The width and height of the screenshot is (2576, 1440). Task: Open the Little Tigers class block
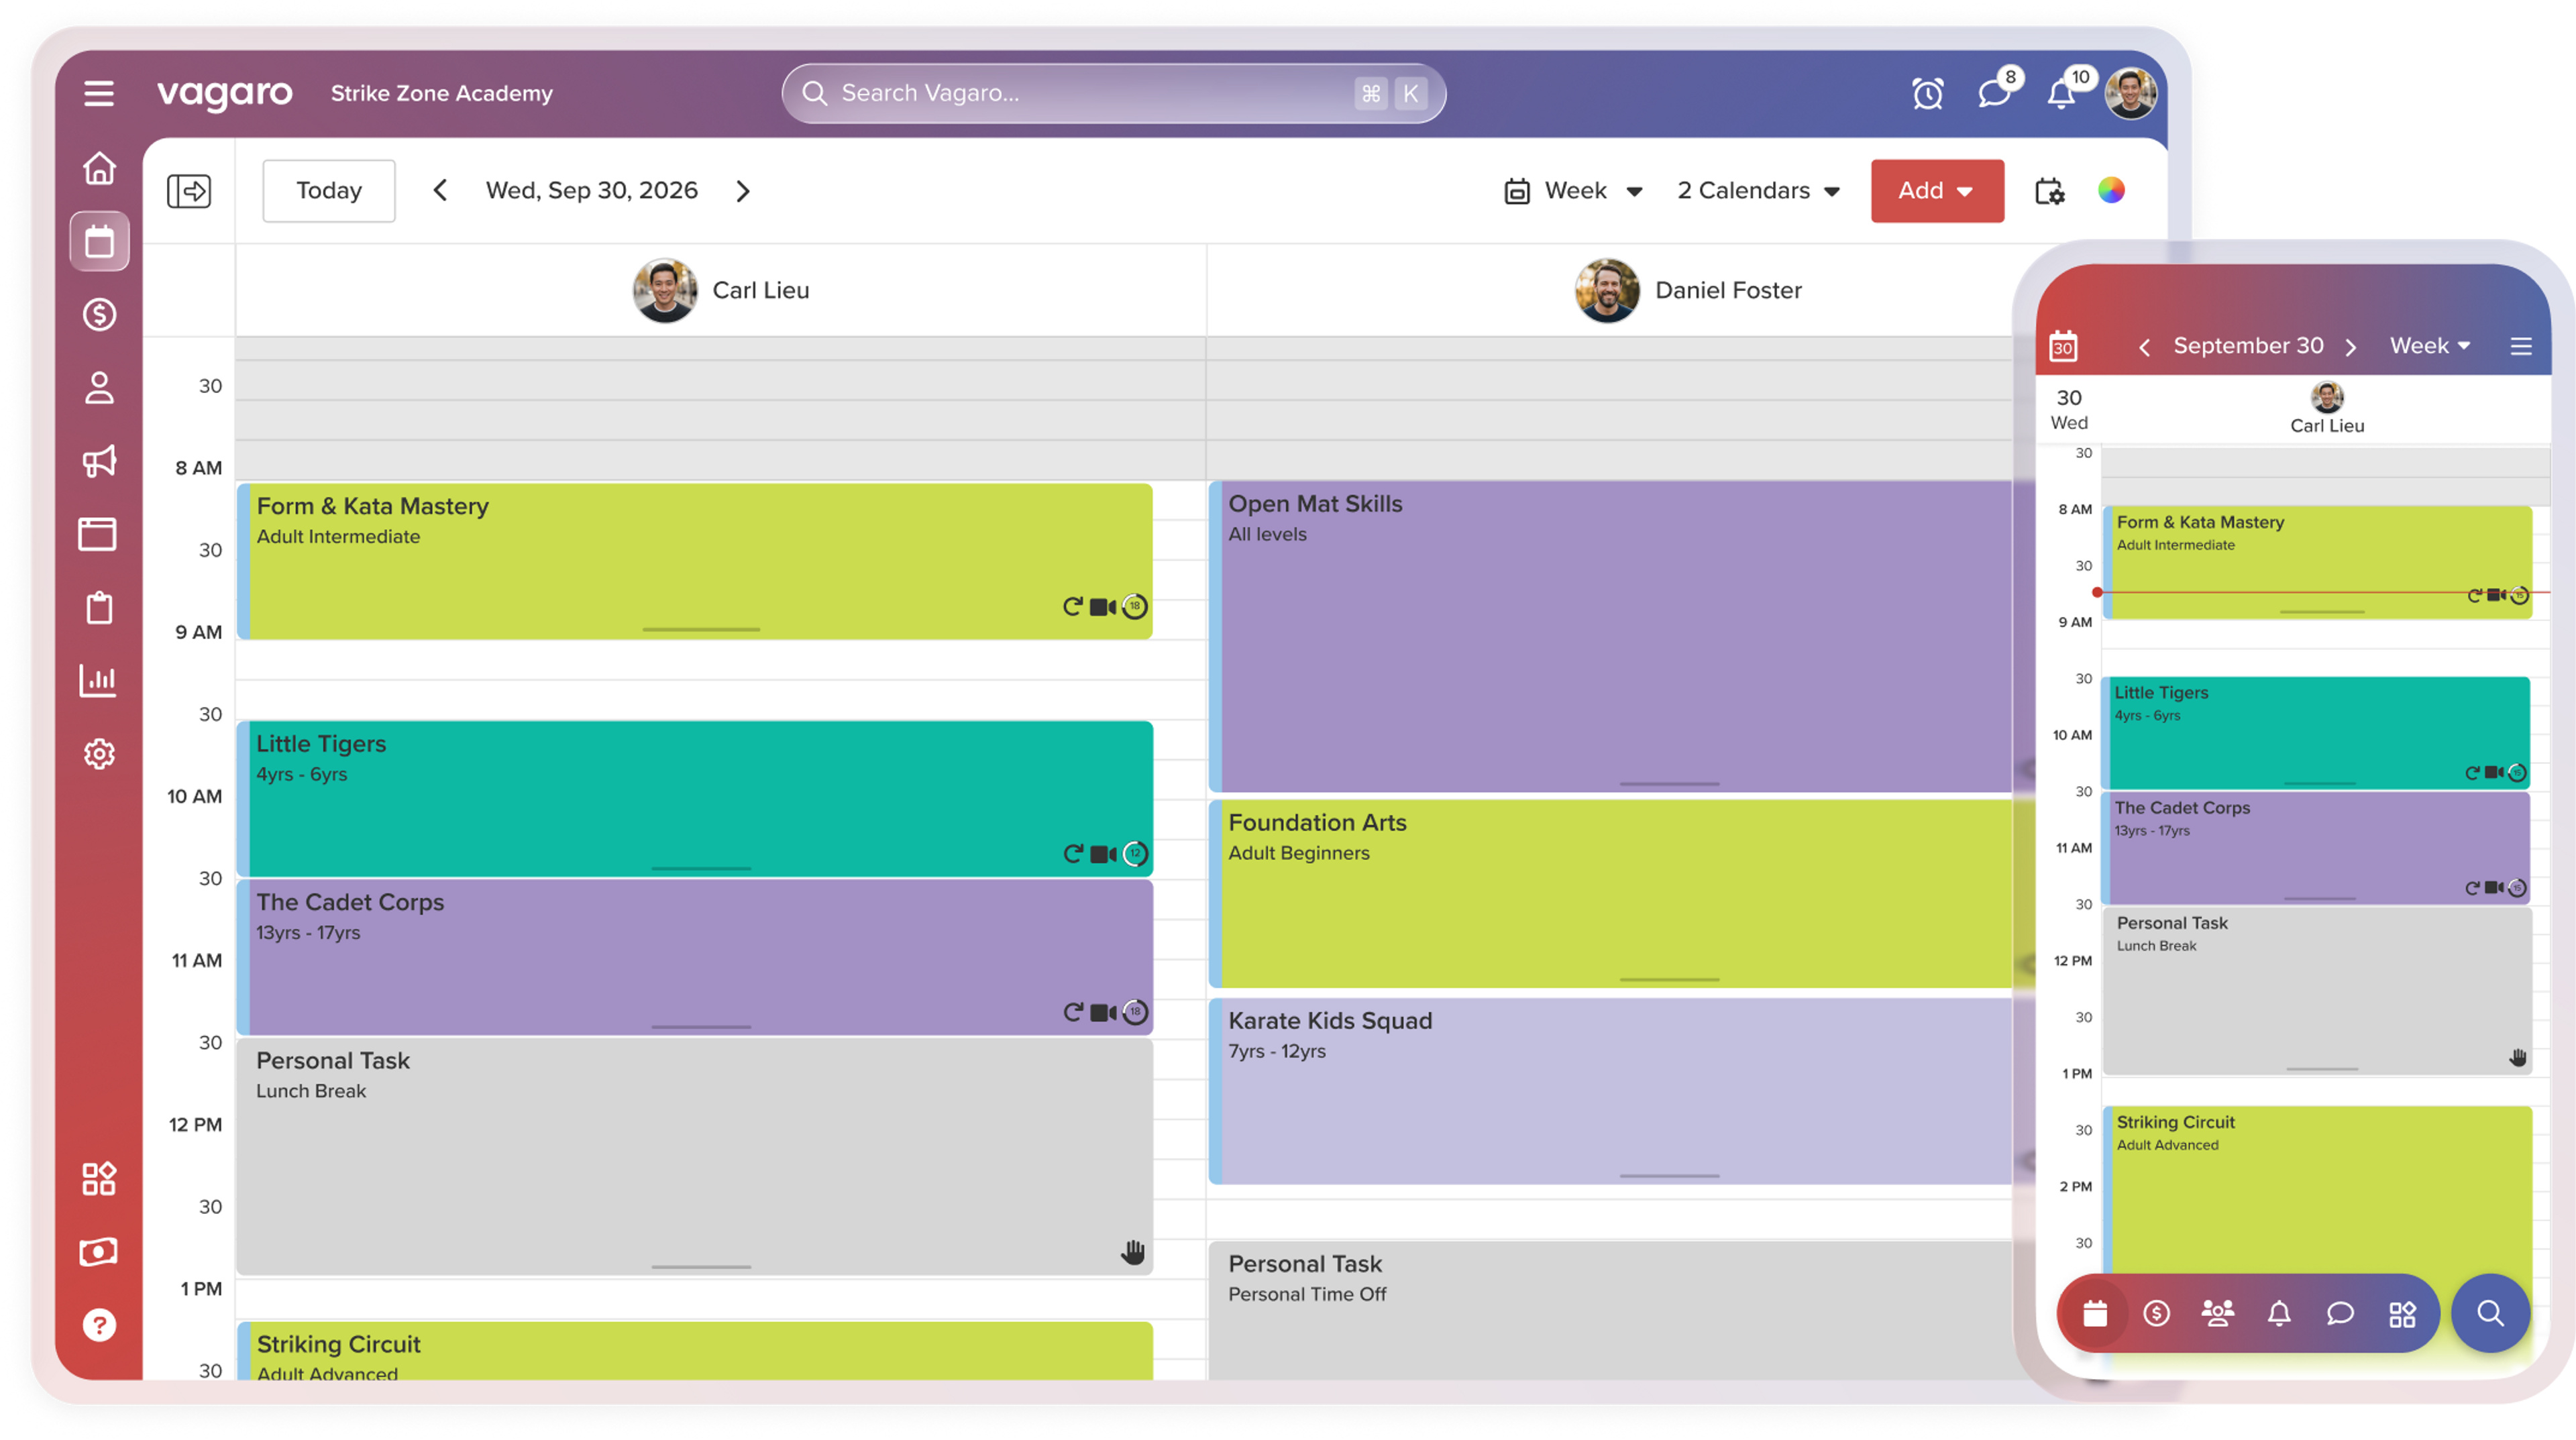[x=695, y=798]
